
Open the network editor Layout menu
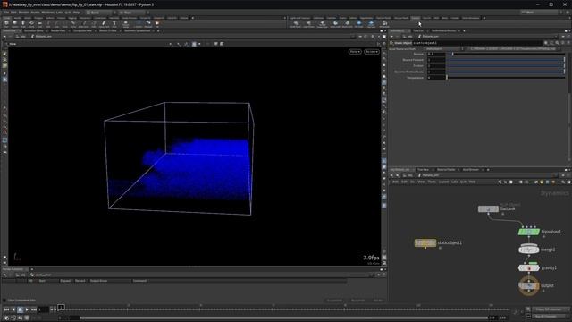(443, 182)
